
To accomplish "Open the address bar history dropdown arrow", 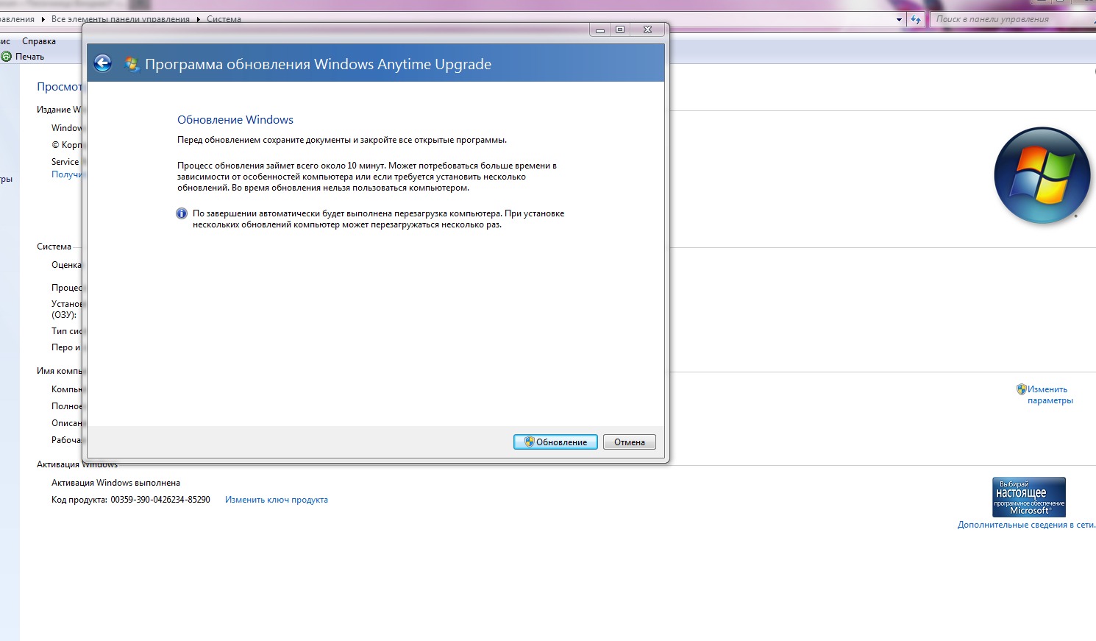I will pyautogui.click(x=899, y=20).
